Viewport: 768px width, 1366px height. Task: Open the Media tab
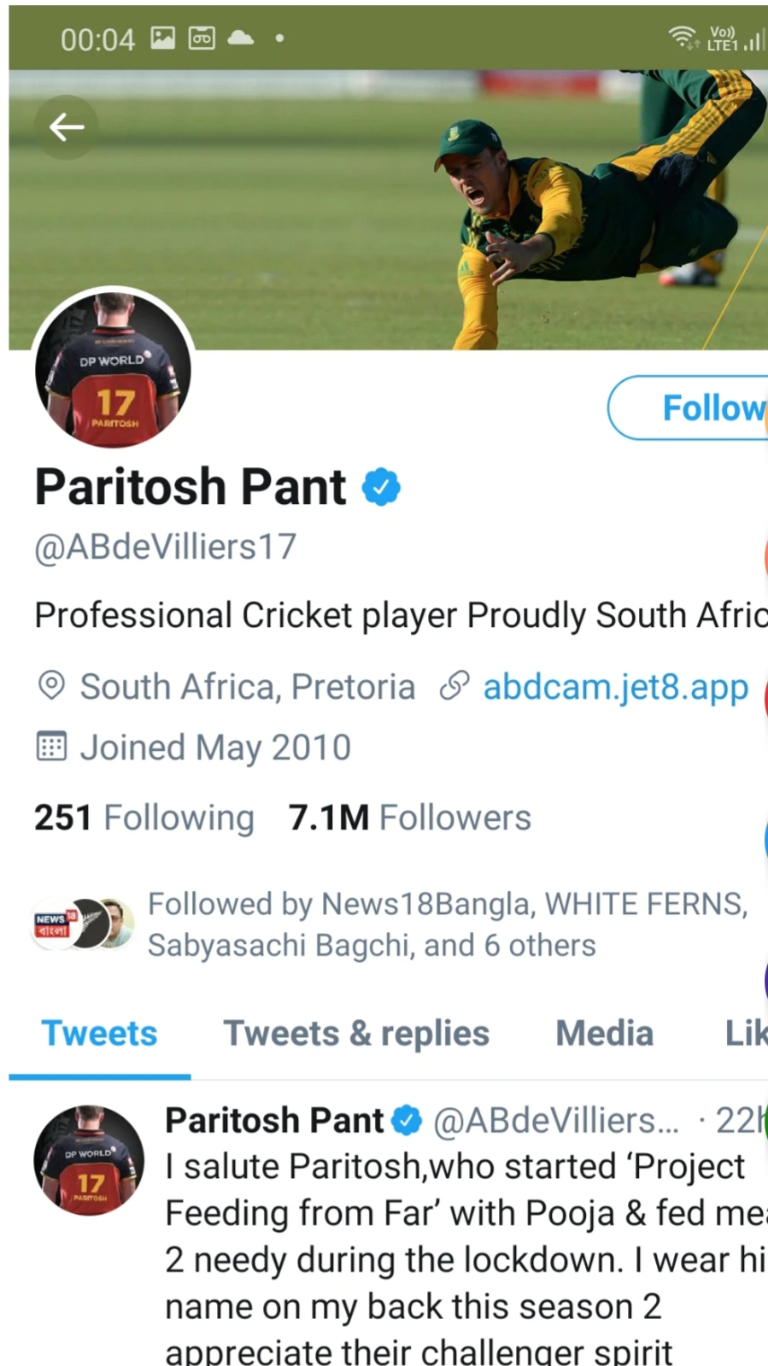[x=605, y=1034]
